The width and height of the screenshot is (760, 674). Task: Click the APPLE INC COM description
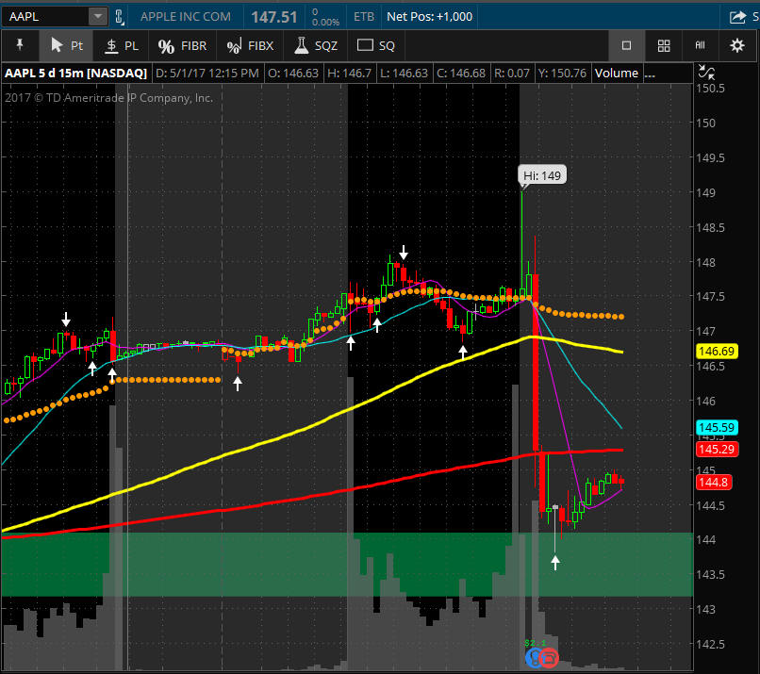[186, 16]
